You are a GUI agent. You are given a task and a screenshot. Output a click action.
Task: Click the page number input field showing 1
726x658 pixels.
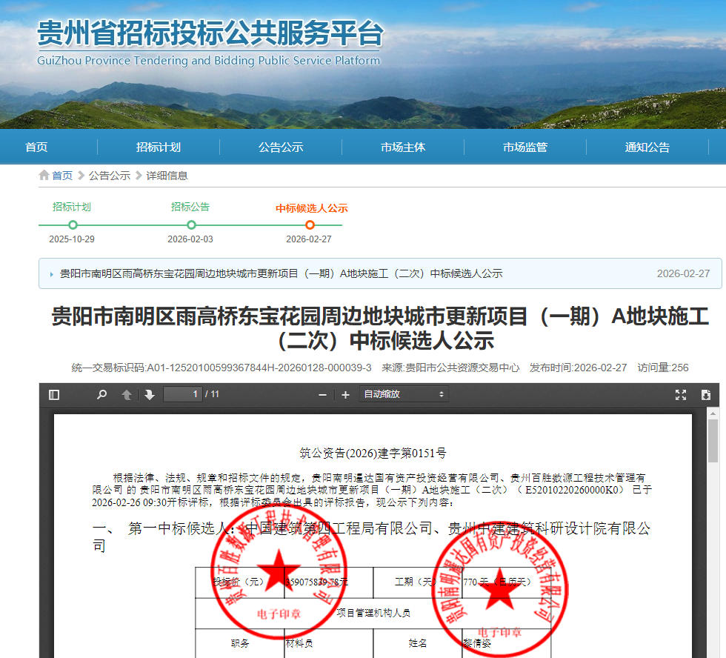pos(182,393)
